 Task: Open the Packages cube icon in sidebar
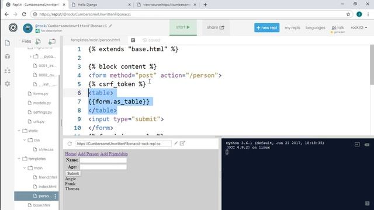pos(8,57)
